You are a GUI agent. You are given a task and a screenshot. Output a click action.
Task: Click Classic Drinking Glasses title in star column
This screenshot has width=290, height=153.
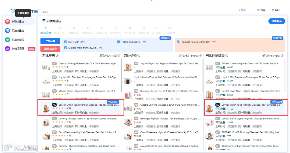[88, 64]
